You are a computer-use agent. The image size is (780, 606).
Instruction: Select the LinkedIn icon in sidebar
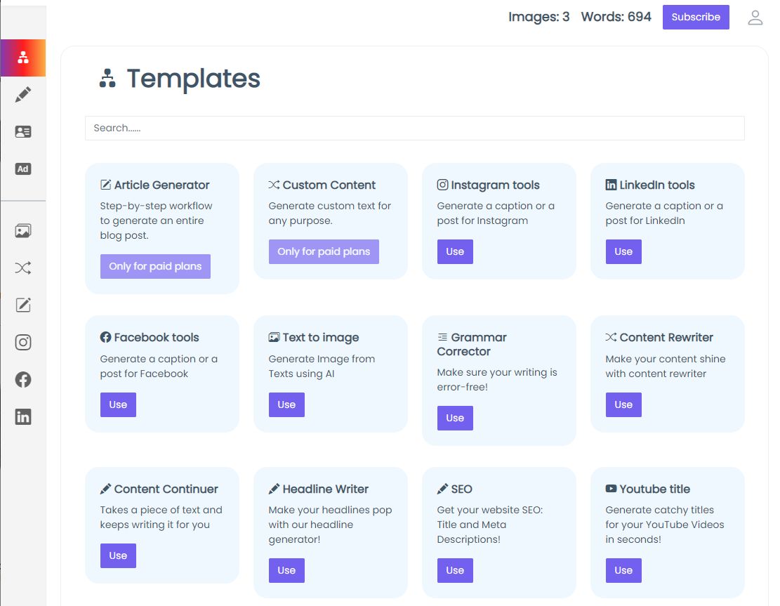pyautogui.click(x=23, y=417)
